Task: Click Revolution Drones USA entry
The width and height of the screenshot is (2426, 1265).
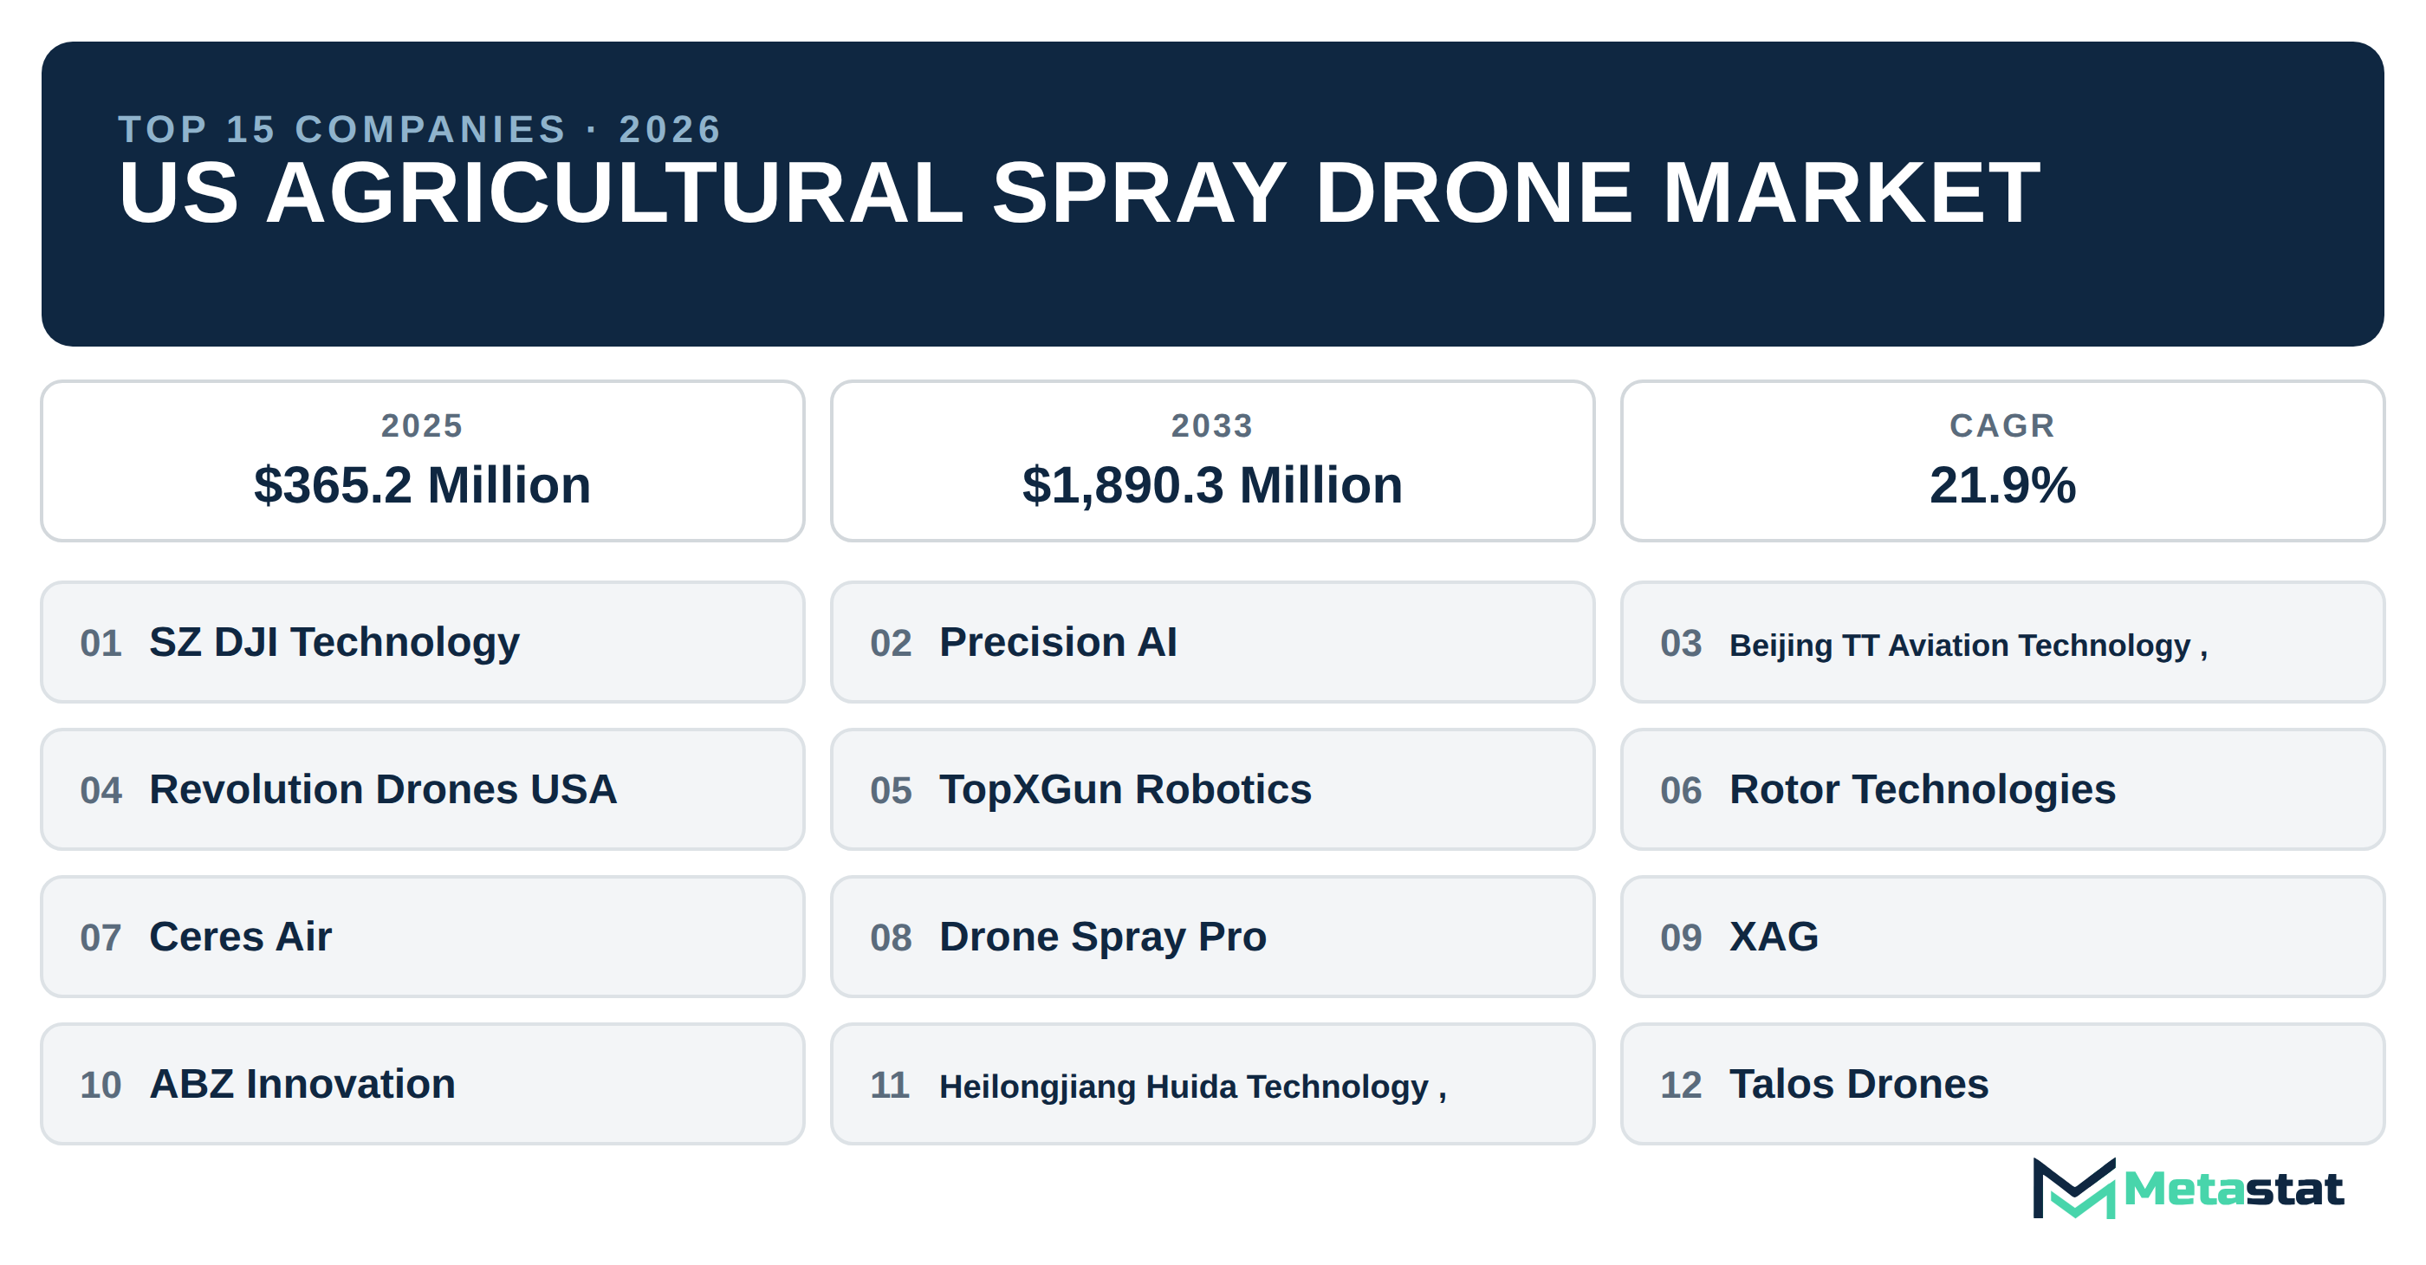Action: coord(422,789)
